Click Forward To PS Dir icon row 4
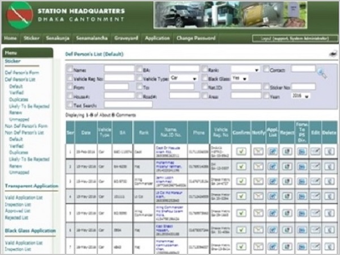The image size is (340, 255). pyautogui.click(x=302, y=196)
